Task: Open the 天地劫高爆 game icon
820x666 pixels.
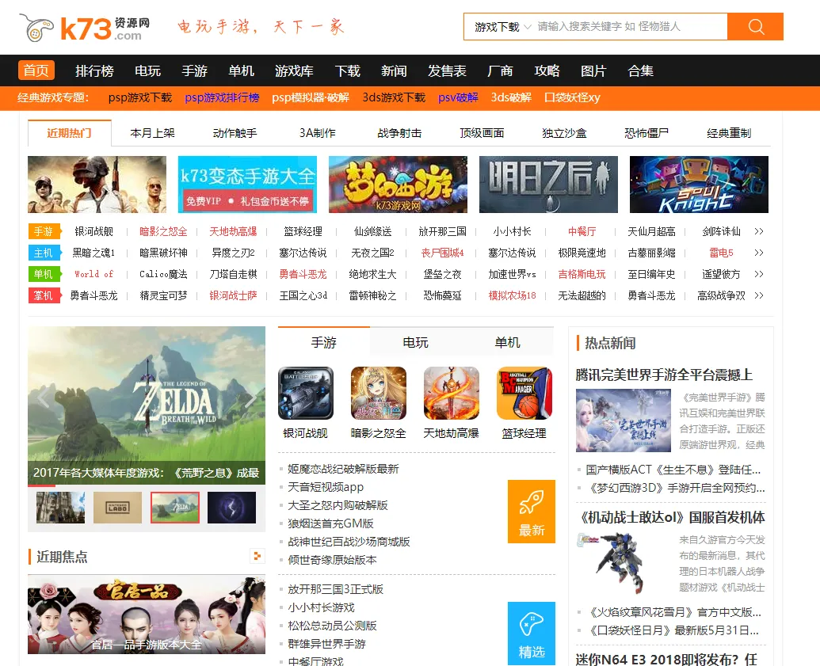Action: [x=452, y=393]
